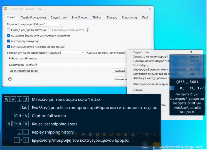Viewport: 207px width, 150px height.
Task: Click the Επαναφο… reset button
Action: coord(120,79)
